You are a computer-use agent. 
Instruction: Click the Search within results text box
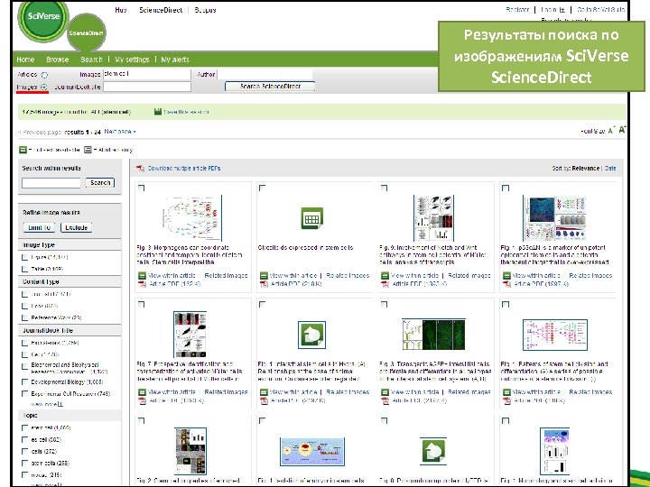[x=51, y=182]
